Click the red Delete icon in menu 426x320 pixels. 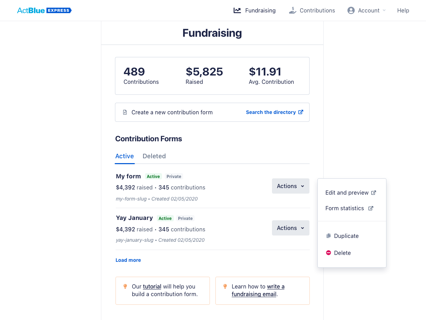(329, 253)
